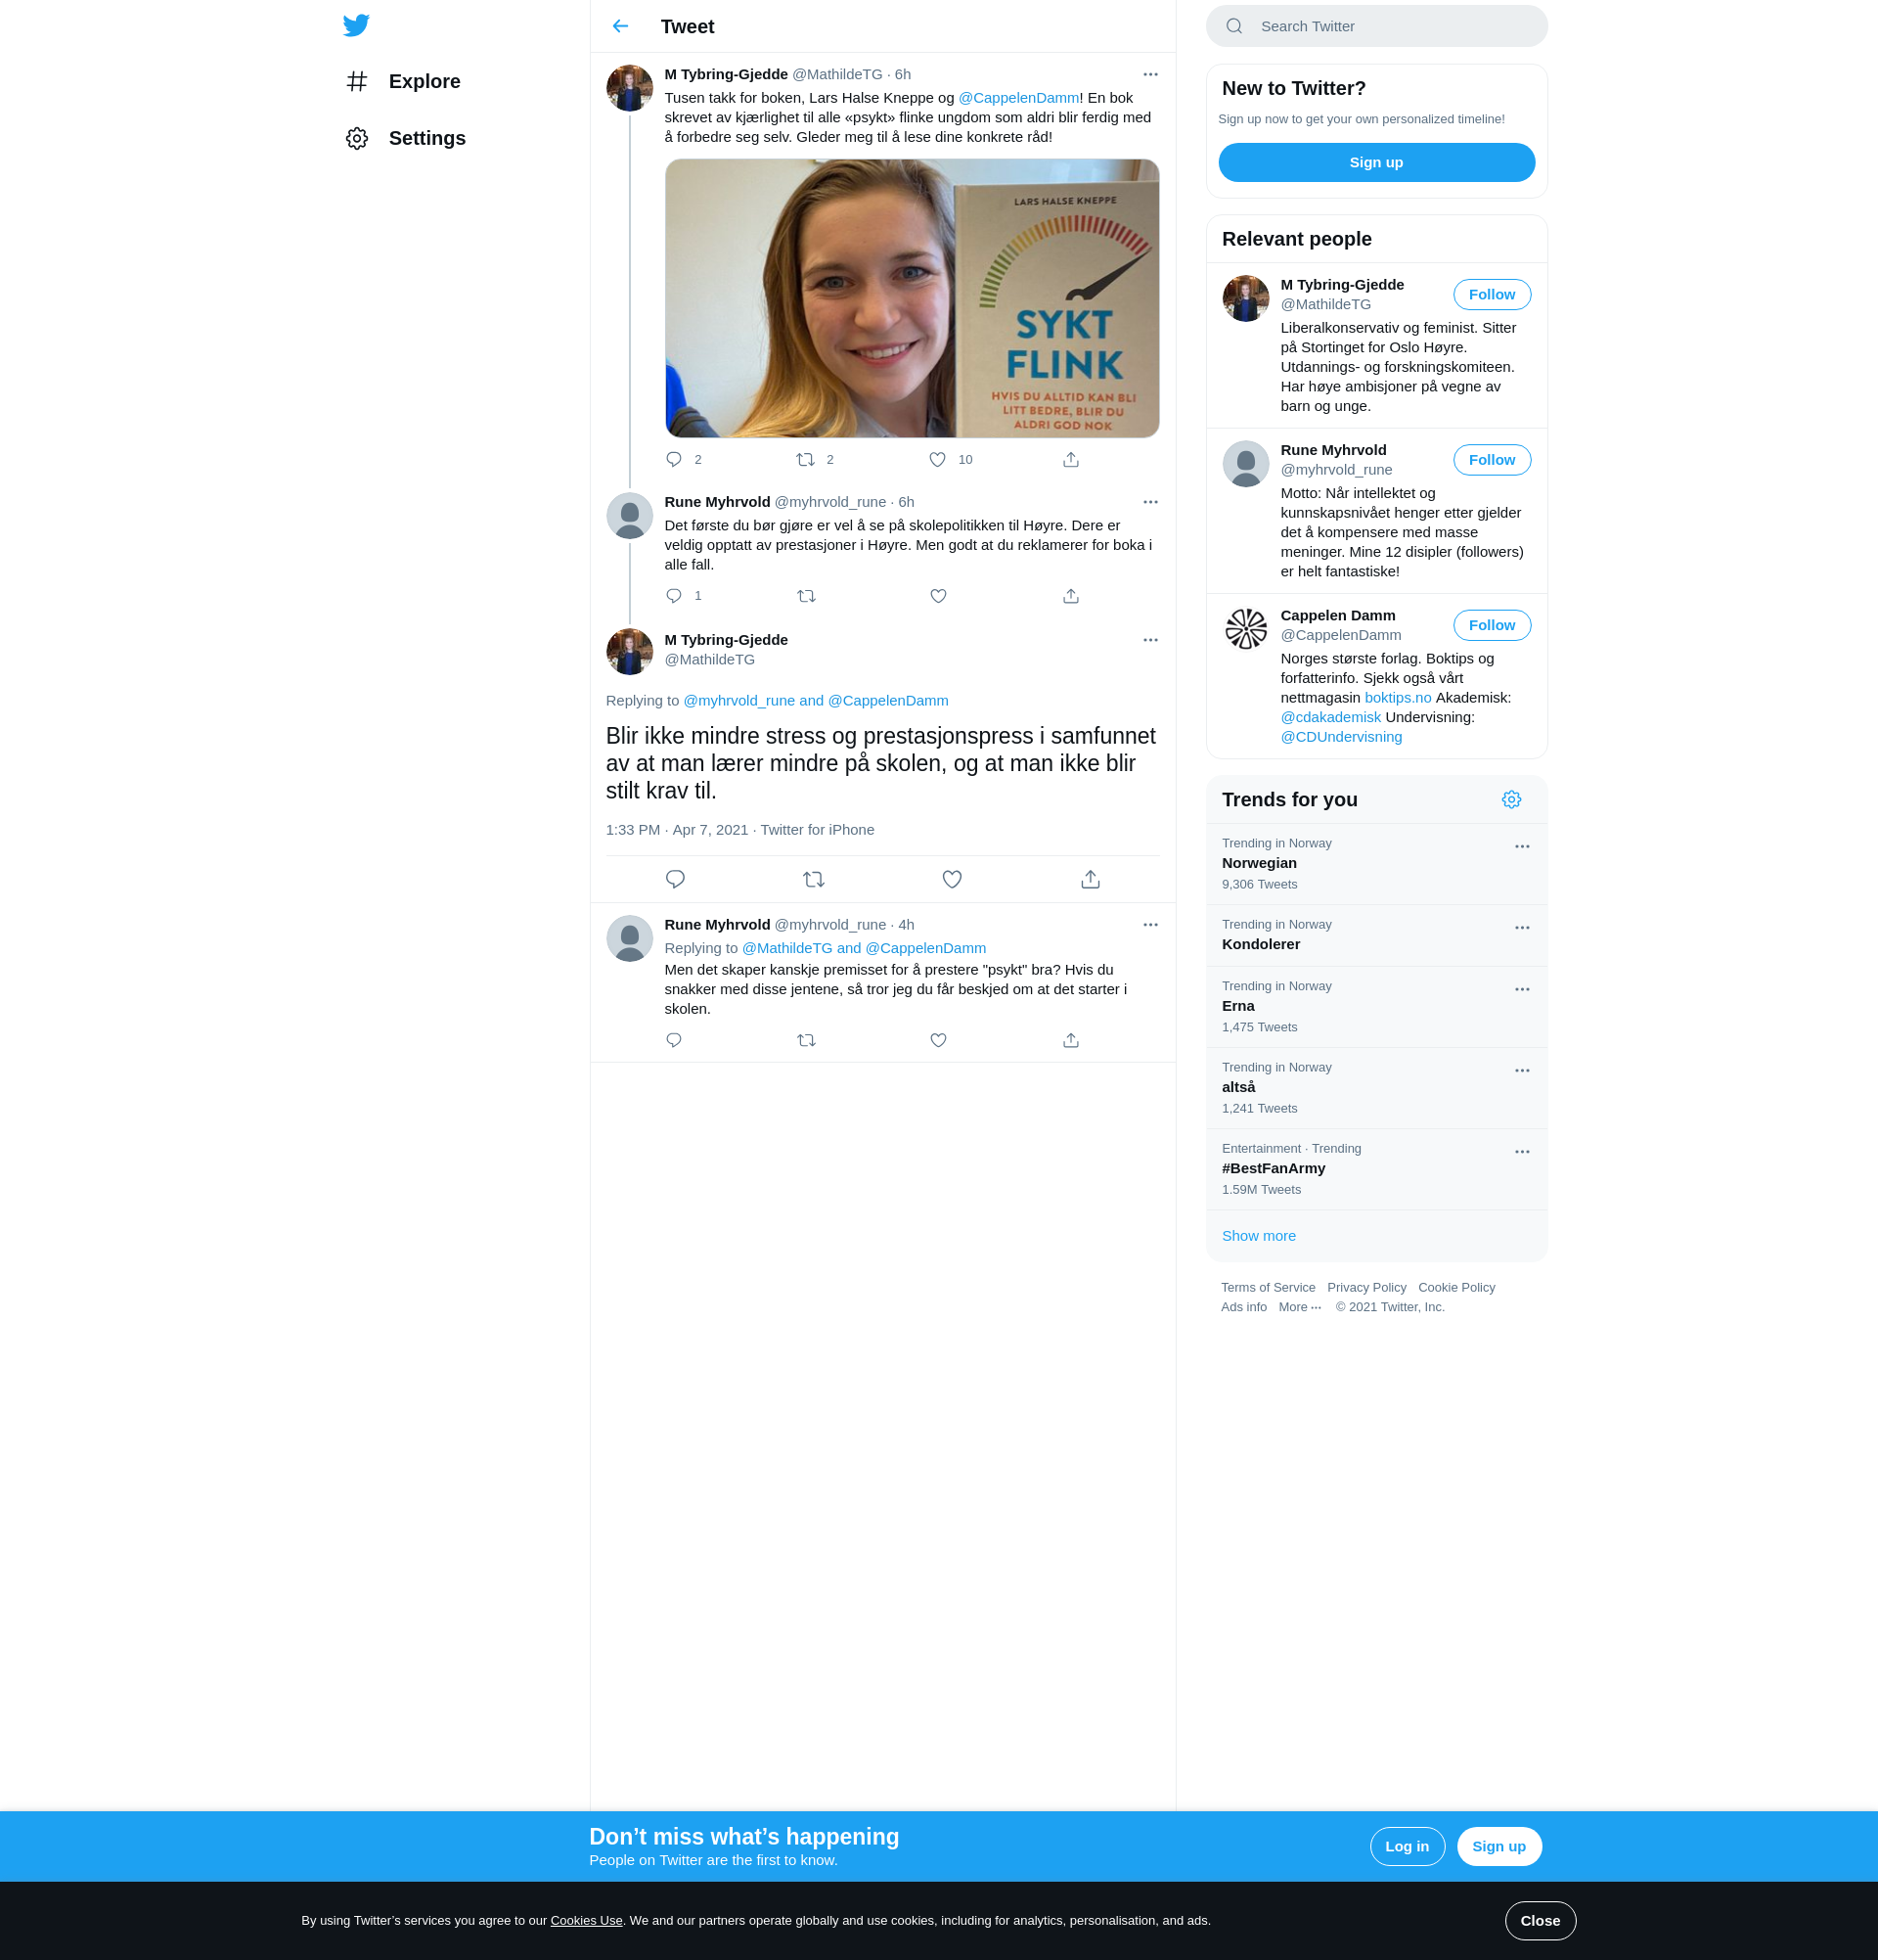Open the @MathildeTG and @CappelenDamm replying-to link
Image resolution: width=1878 pixels, height=1960 pixels.
pyautogui.click(x=864, y=948)
